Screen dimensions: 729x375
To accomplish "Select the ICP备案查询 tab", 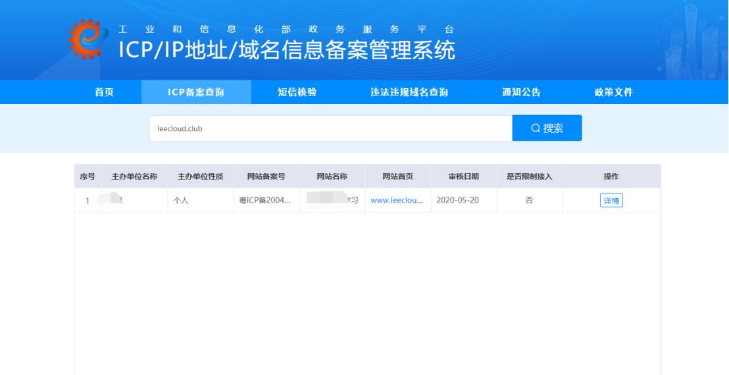I will point(196,92).
